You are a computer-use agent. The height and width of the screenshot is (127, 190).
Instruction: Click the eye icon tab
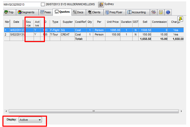tap(153, 12)
